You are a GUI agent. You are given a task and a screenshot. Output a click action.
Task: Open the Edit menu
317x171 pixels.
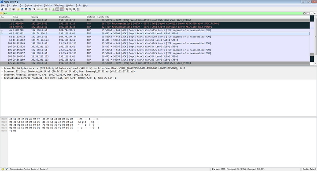(8, 5)
